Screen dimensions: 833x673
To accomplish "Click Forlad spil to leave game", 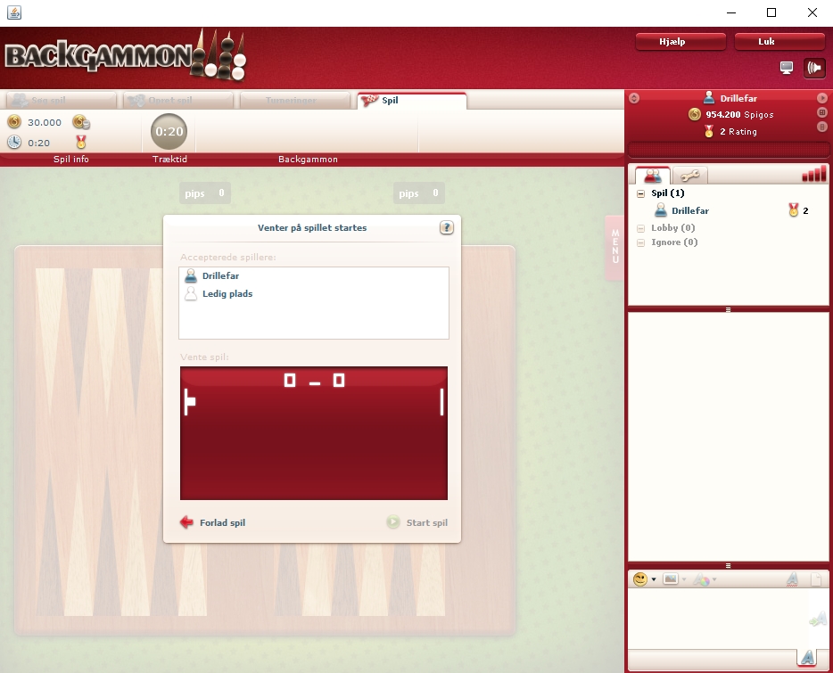I will [x=213, y=523].
